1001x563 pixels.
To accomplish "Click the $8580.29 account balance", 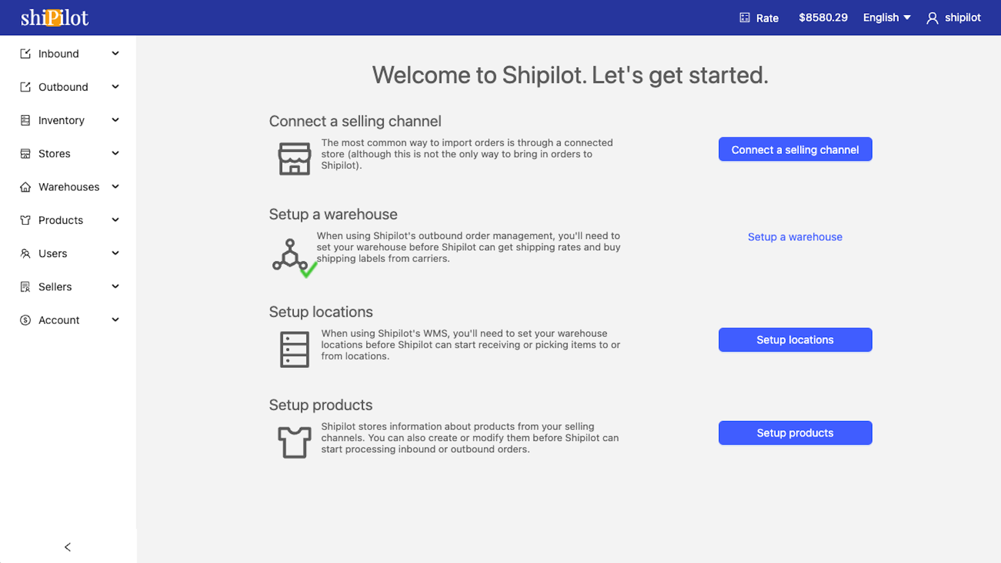I will (x=823, y=18).
